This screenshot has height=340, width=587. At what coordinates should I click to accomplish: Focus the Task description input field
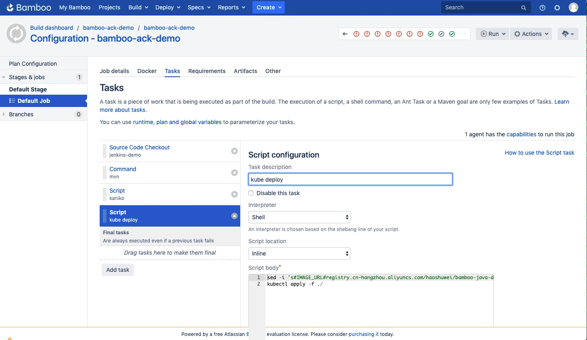click(350, 179)
